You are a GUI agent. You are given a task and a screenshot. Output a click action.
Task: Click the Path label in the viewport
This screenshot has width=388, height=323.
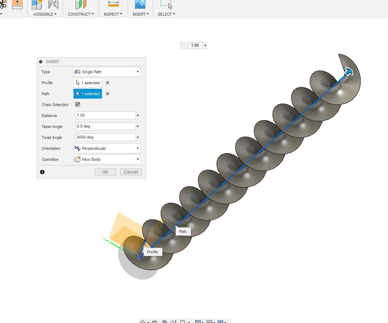[x=183, y=231]
